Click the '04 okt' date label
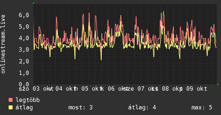The height and width of the screenshot is (115, 221). pos(66,89)
